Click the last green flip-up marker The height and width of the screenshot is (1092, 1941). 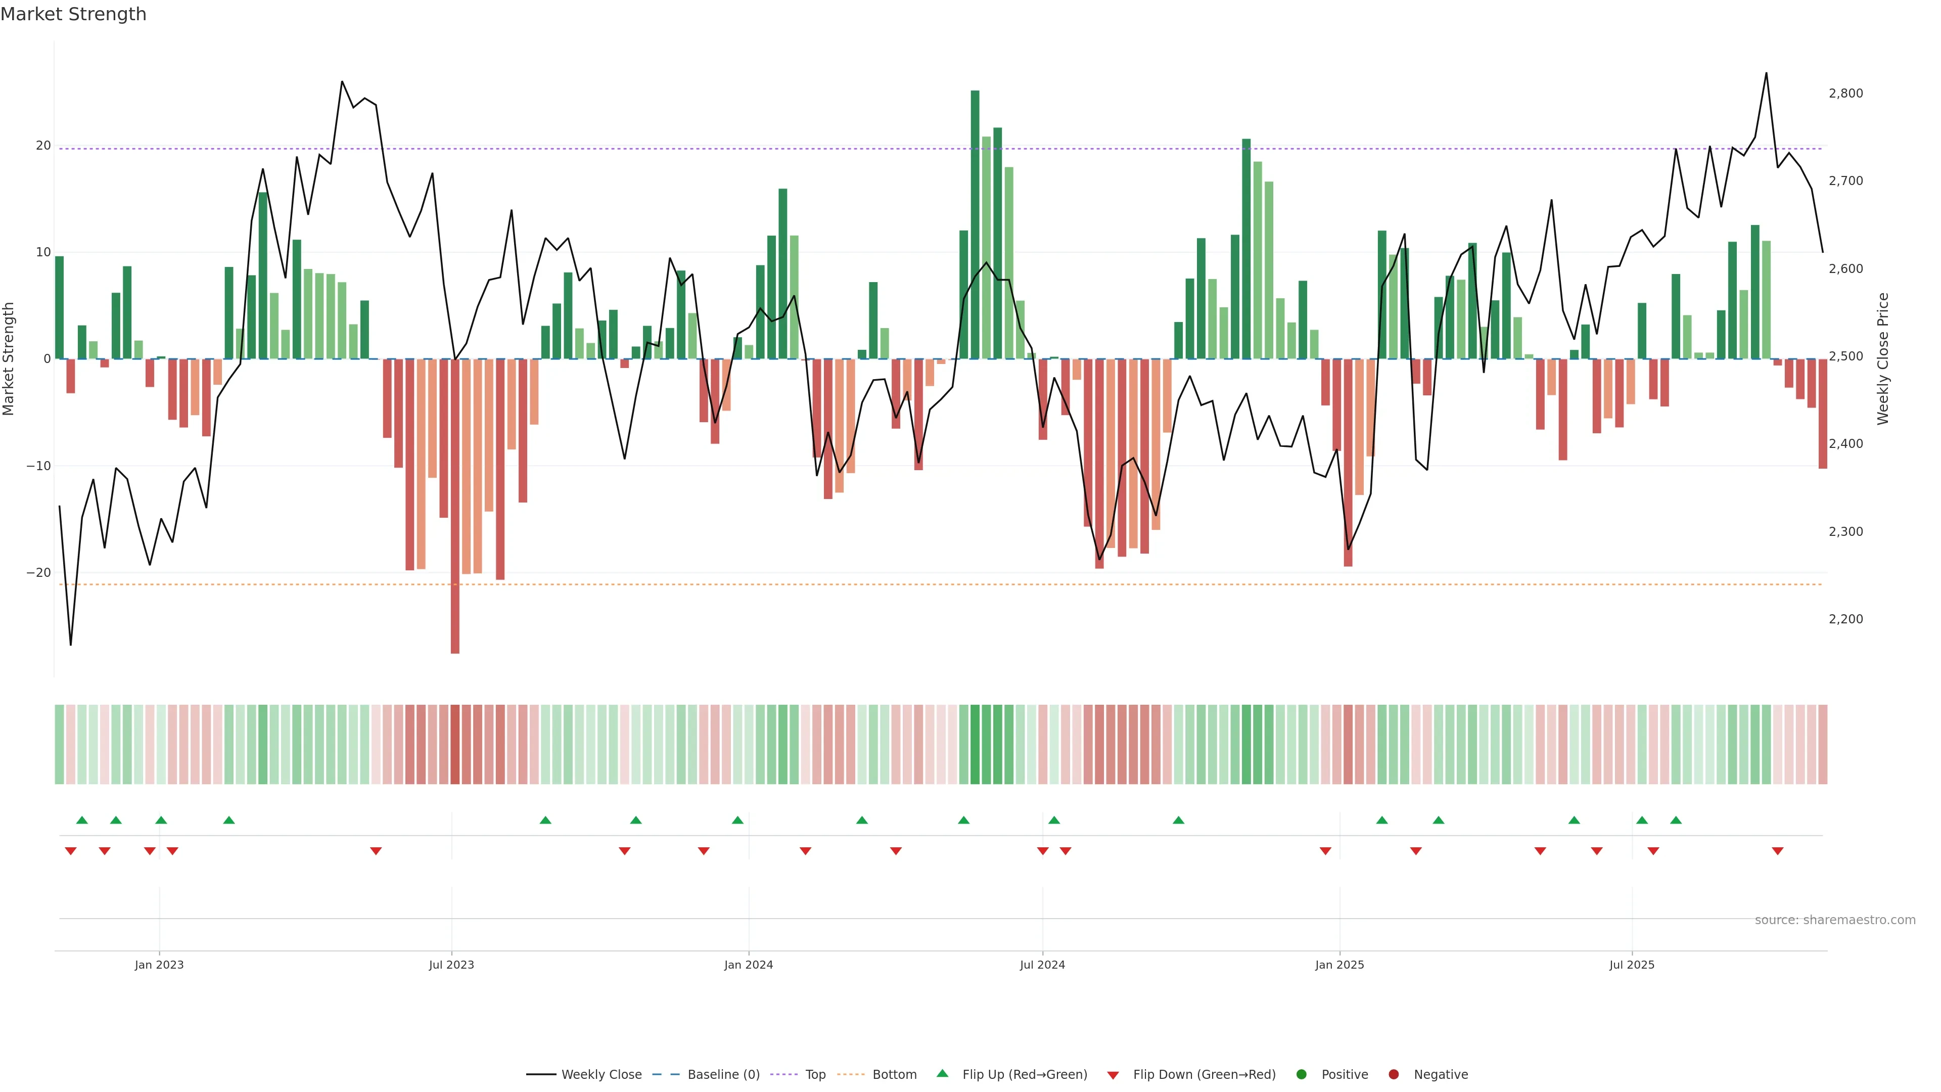click(1676, 820)
